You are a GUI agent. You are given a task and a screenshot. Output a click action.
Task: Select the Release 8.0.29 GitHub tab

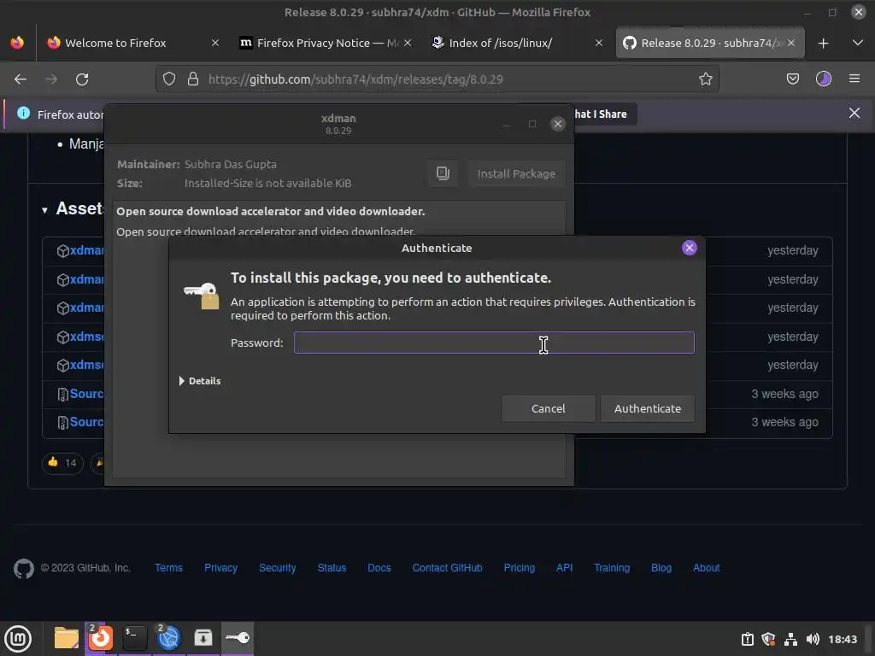coord(710,43)
